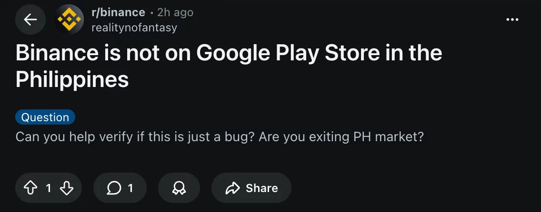The width and height of the screenshot is (541, 212).
Task: Go back using the left arrow
Action: pyautogui.click(x=30, y=19)
